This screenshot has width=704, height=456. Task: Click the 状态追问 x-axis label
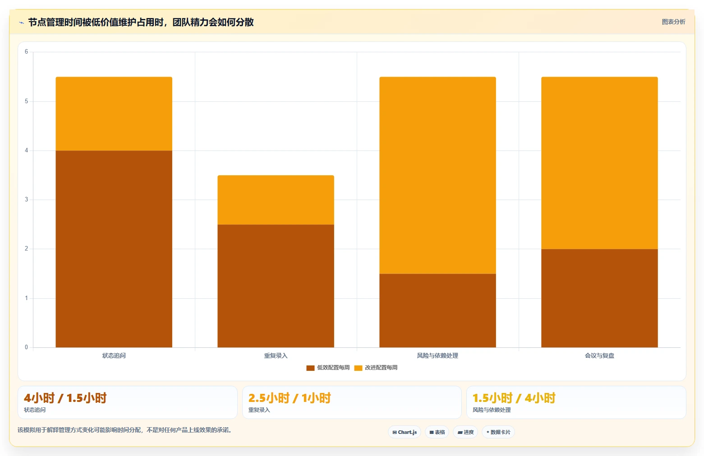(x=114, y=356)
